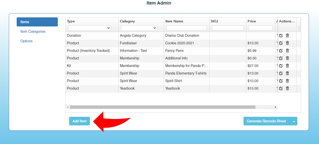This screenshot has width=319, height=144.
Task: Edit the Drama Club Donation item
Action: click(x=281, y=35)
